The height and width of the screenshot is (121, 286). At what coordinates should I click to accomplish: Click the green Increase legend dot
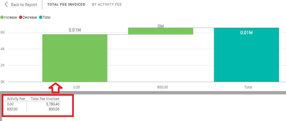coord(2,18)
